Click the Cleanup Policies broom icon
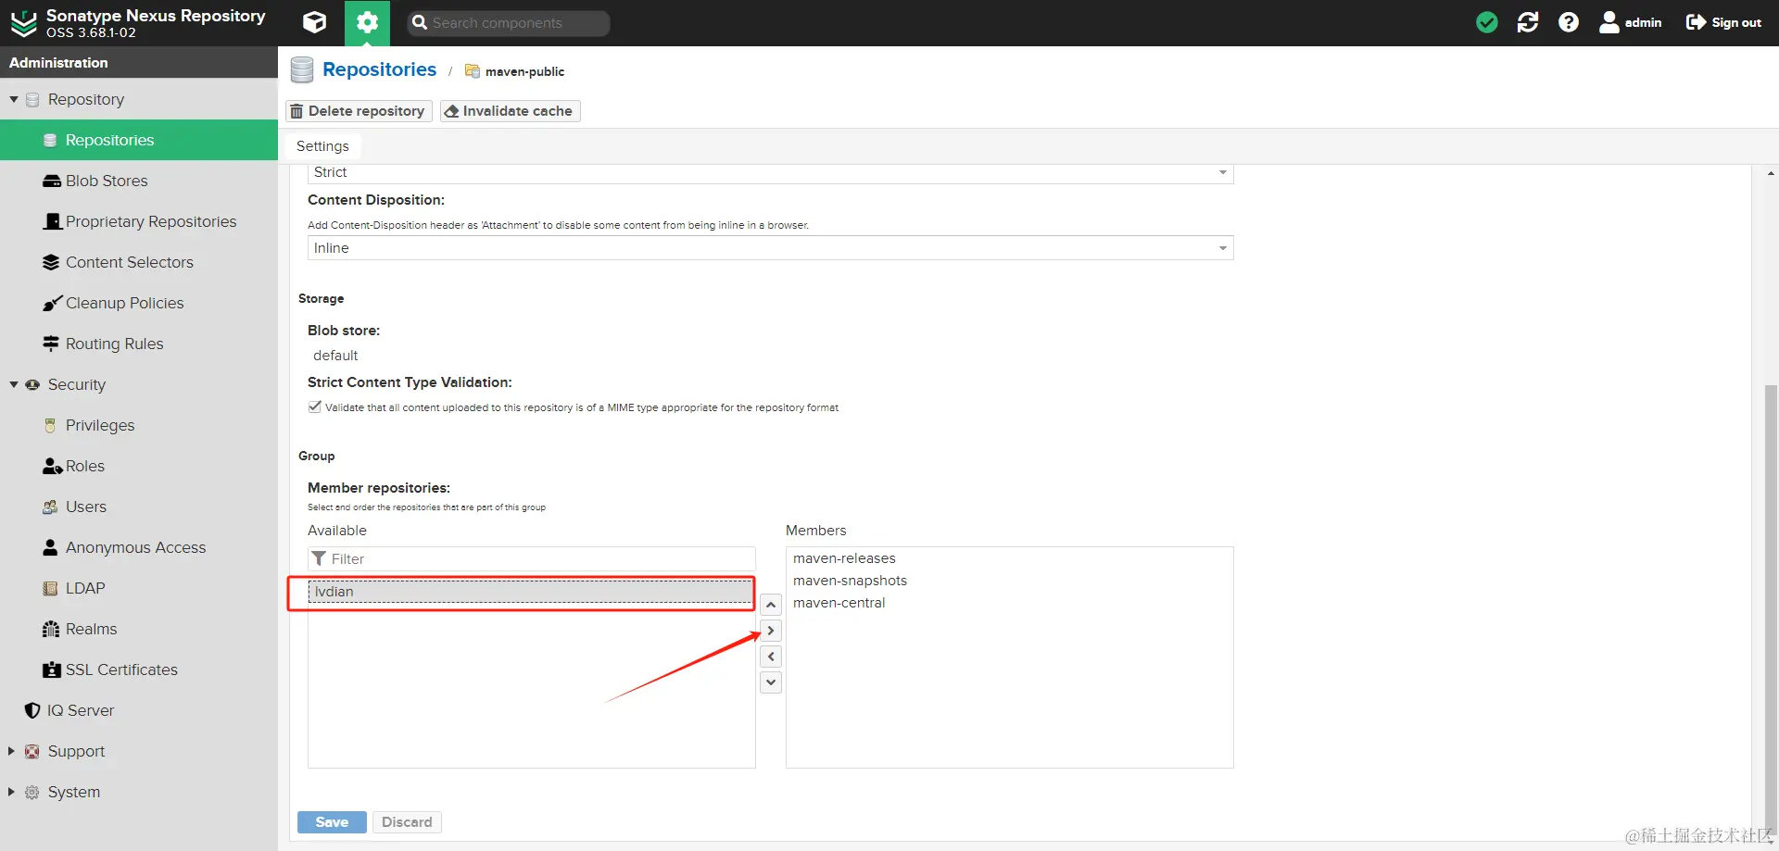Screen dimensions: 1779x851 point(52,303)
